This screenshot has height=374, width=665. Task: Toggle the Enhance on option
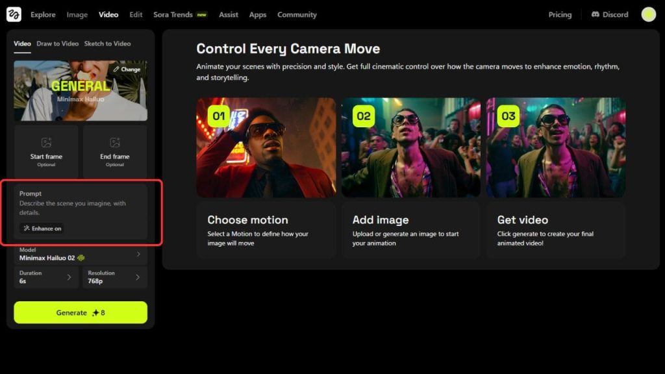tap(42, 229)
